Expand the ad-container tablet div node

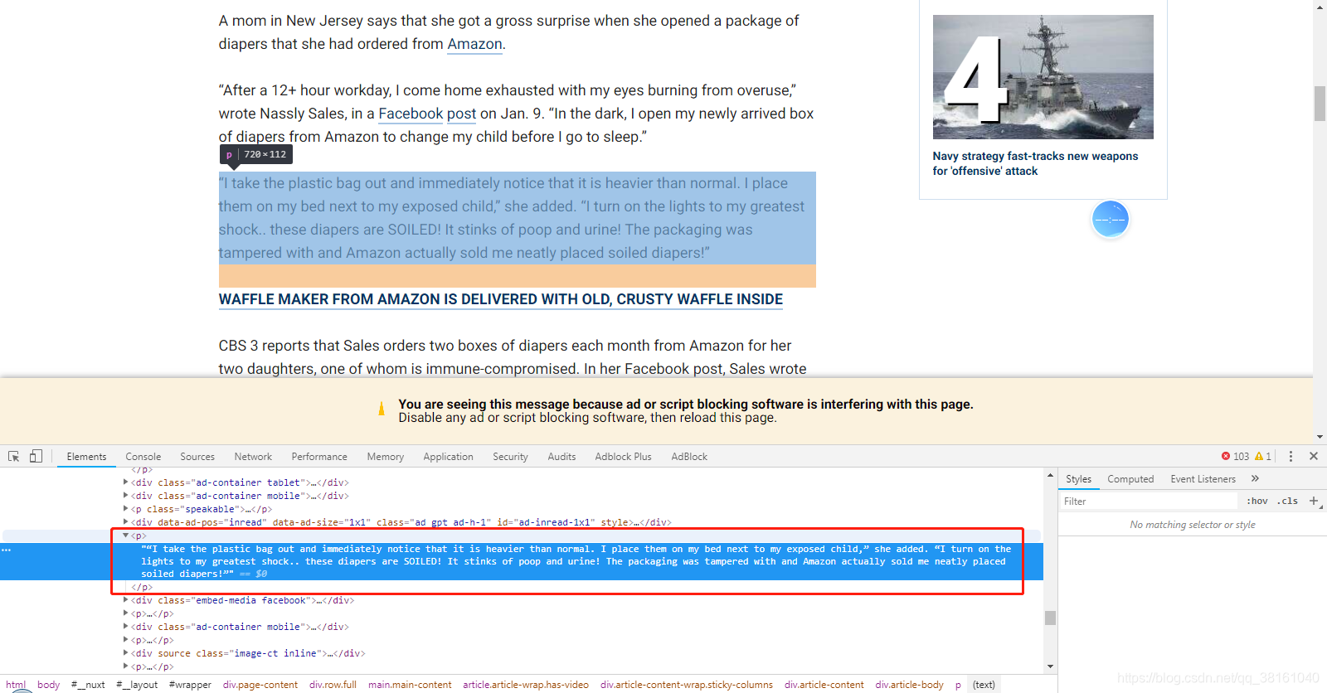pyautogui.click(x=126, y=482)
